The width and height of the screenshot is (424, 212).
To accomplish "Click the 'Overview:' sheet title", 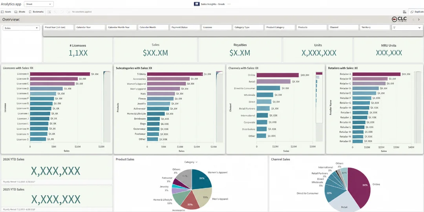I will click(11, 20).
